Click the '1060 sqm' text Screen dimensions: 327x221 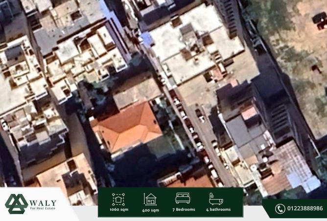pos(119,210)
